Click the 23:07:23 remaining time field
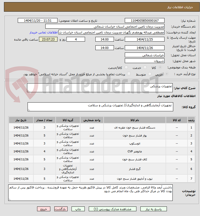Viewport: 200px width, 216px height. pos(48,39)
